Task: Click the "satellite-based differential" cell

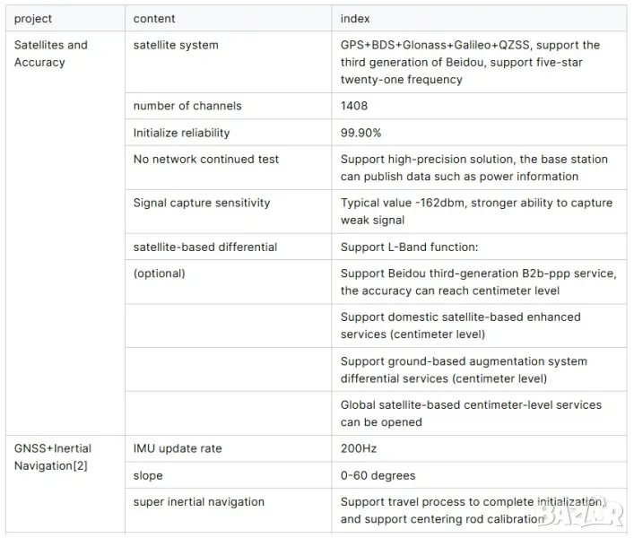Action: pos(205,247)
